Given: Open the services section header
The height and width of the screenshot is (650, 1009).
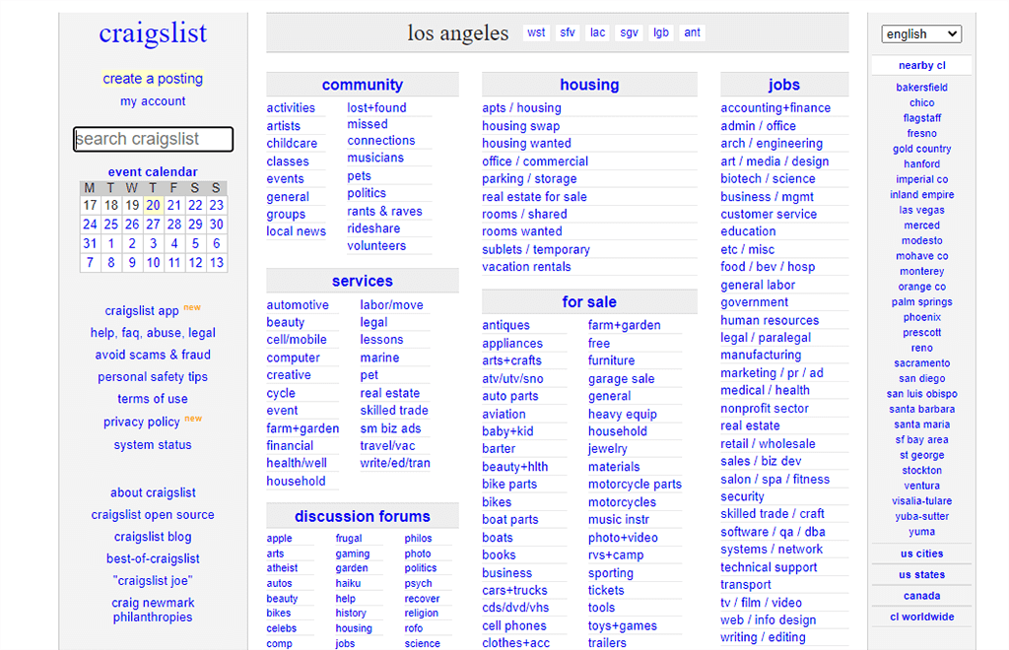Looking at the screenshot, I should click(363, 281).
